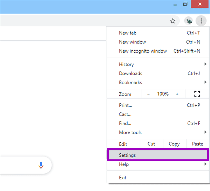Decrease zoom with the minus button
Image resolution: width=210 pixels, height=191 pixels.
[x=148, y=94]
